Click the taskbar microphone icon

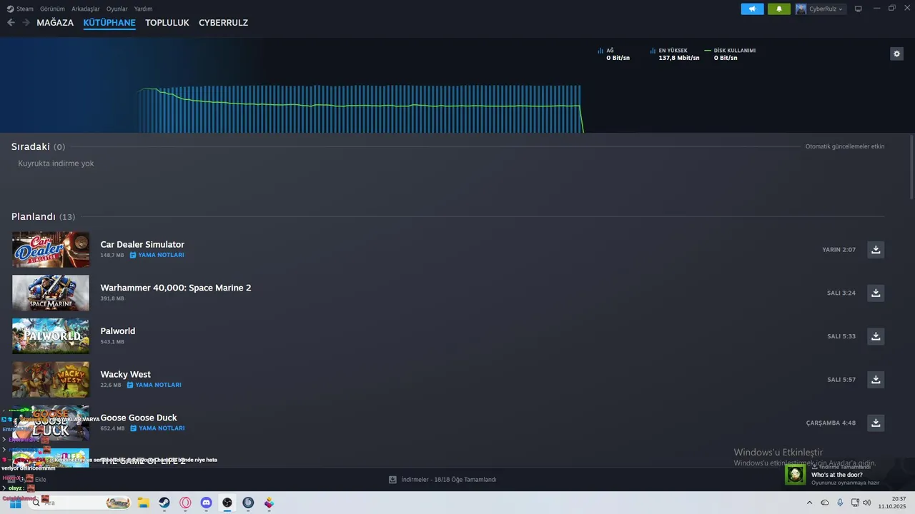(x=840, y=503)
